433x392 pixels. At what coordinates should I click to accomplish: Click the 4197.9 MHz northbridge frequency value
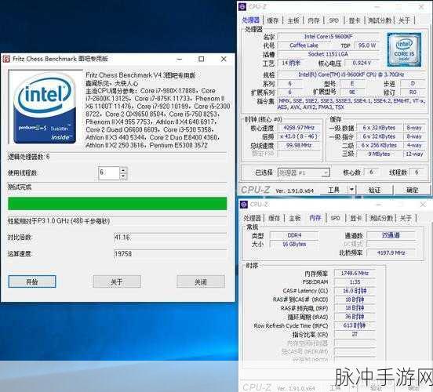click(x=391, y=252)
